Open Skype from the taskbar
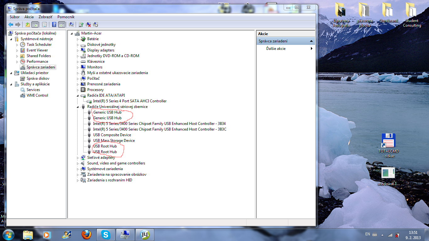The width and height of the screenshot is (429, 241). coord(106,234)
